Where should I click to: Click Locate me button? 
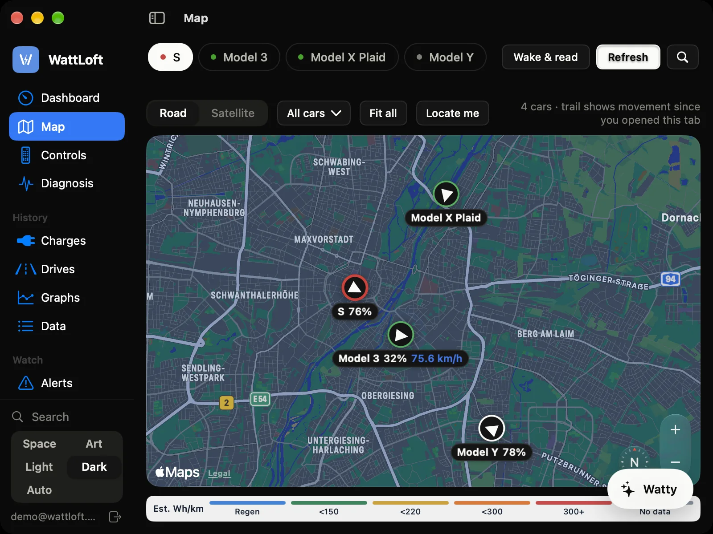452,113
